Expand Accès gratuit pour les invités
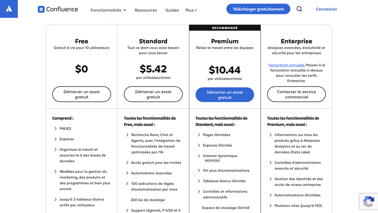378x213 pixels. 127,163
